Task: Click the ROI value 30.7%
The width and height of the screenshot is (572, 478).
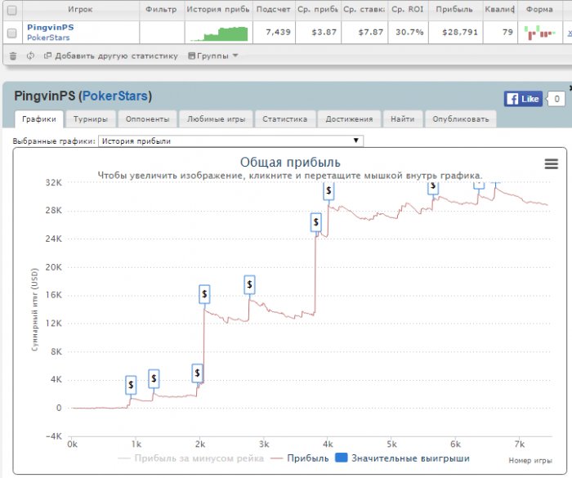Action: tap(409, 32)
